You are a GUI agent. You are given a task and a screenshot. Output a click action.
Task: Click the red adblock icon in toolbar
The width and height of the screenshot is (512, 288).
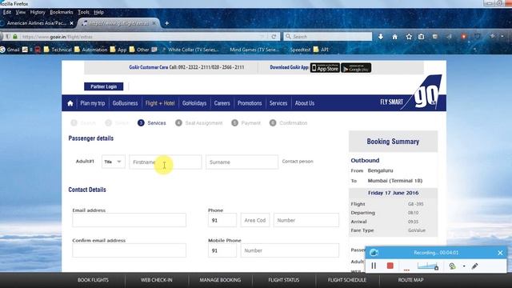tap(463, 37)
